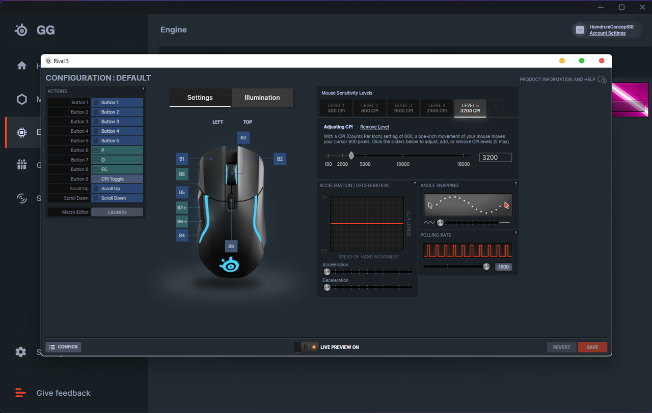Open Scroll Up action assignment
The width and height of the screenshot is (652, 413).
(x=117, y=188)
